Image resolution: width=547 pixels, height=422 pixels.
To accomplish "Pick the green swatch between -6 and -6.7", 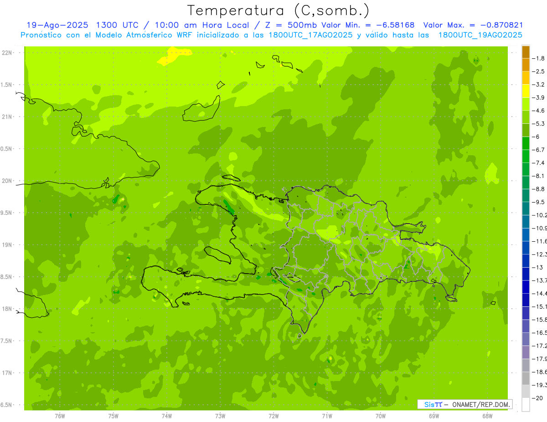I will pyautogui.click(x=526, y=143).
